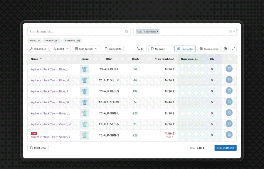Viewport: 264px width, 169px height.
Task: Click the Image column header
Action: click(x=85, y=59)
